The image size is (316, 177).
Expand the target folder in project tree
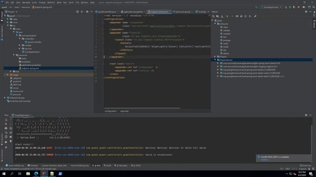click(x=8, y=75)
